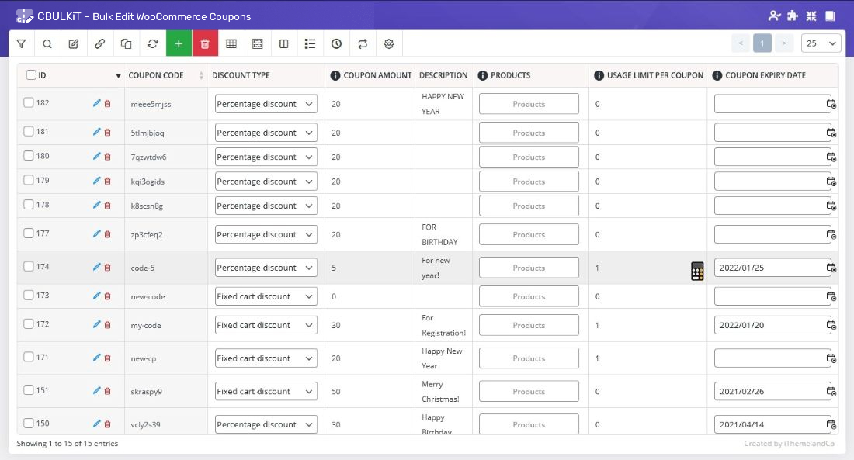Expand the 25 items-per-page dropdown
Image resolution: width=854 pixels, height=460 pixels.
(x=821, y=43)
